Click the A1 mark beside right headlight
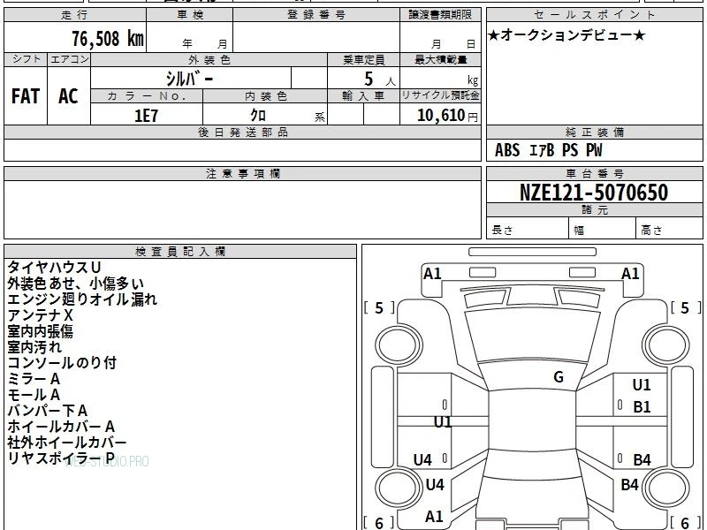Screen dimensions: 707x530 [630, 274]
